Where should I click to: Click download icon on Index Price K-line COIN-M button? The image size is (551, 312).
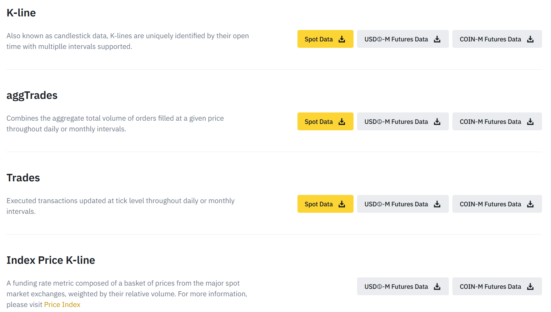530,286
